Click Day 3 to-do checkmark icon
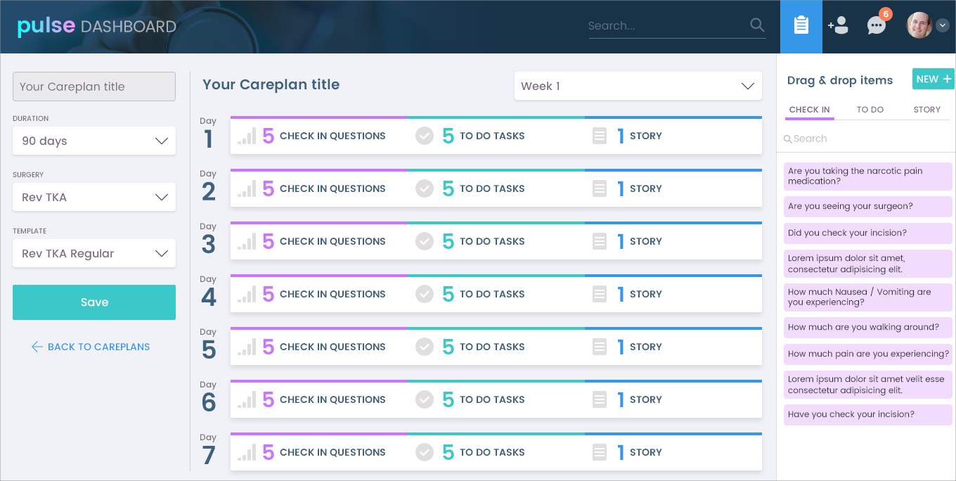Image resolution: width=956 pixels, height=481 pixels. tap(425, 241)
